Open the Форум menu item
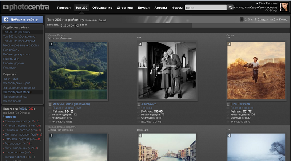 pos(176,8)
